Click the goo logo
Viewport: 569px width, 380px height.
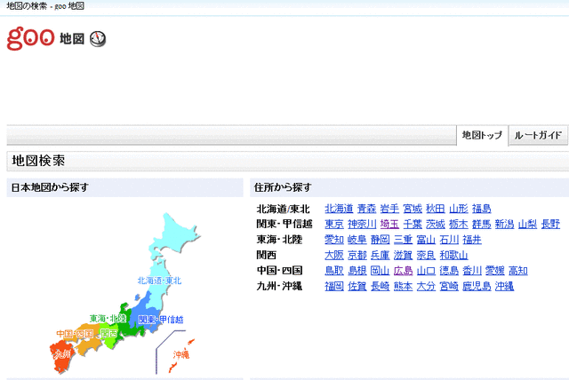[x=31, y=38]
